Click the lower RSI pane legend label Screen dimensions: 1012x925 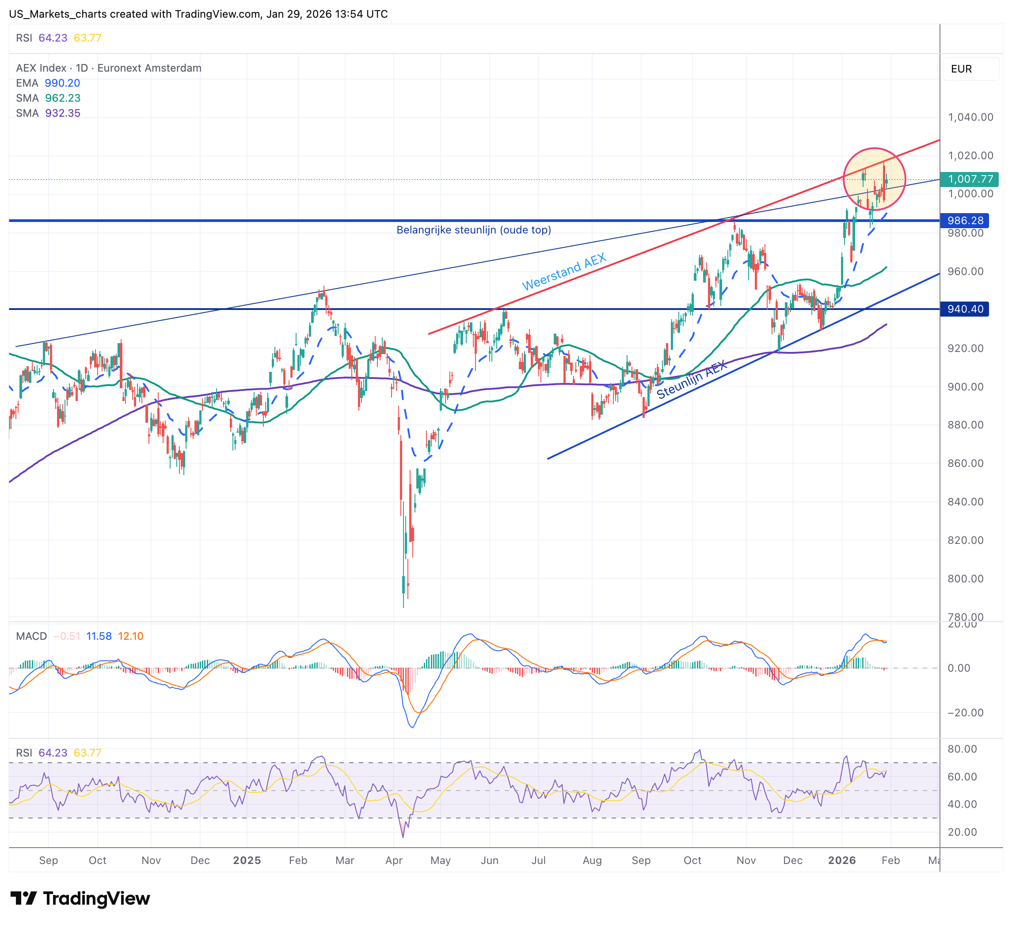click(x=24, y=753)
